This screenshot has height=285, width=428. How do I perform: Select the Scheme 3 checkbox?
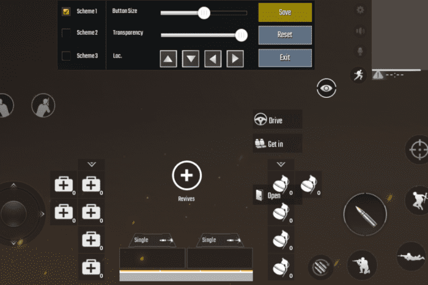pos(67,56)
